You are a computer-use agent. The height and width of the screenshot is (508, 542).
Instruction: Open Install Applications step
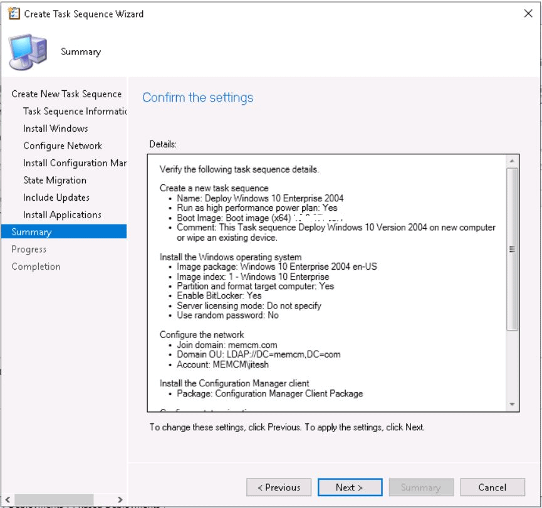coord(62,215)
